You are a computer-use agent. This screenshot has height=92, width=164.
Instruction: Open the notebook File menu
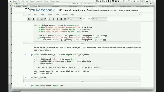29,14
